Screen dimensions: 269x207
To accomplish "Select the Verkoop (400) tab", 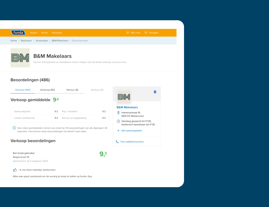I will click(x=23, y=90).
